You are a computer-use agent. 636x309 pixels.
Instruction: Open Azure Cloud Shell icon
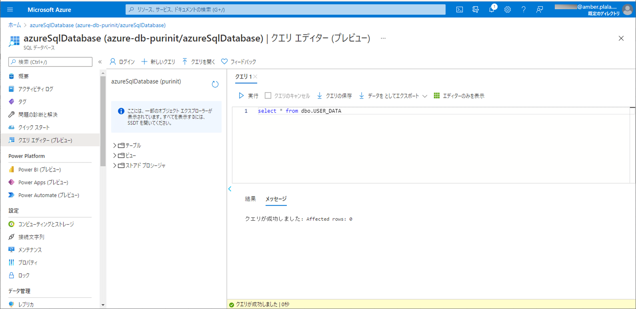point(460,10)
